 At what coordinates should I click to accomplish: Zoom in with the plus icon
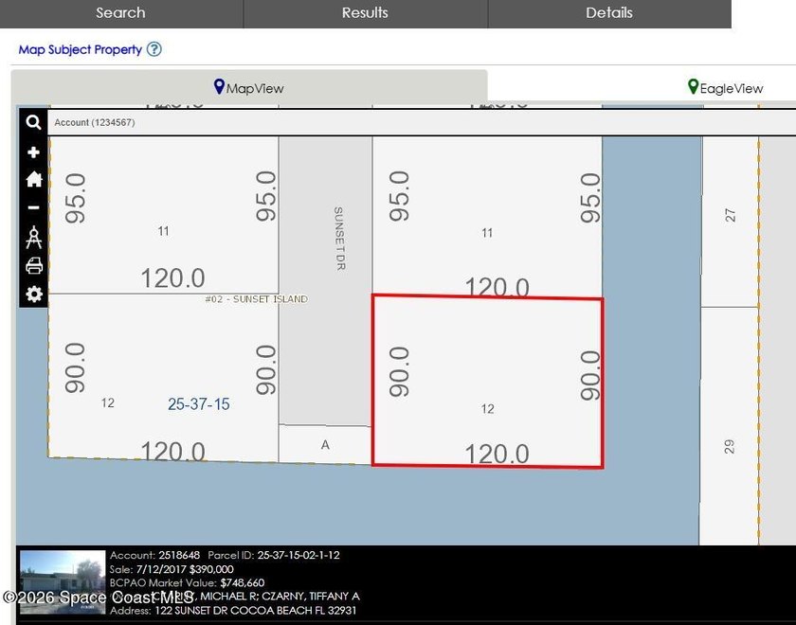[33, 152]
